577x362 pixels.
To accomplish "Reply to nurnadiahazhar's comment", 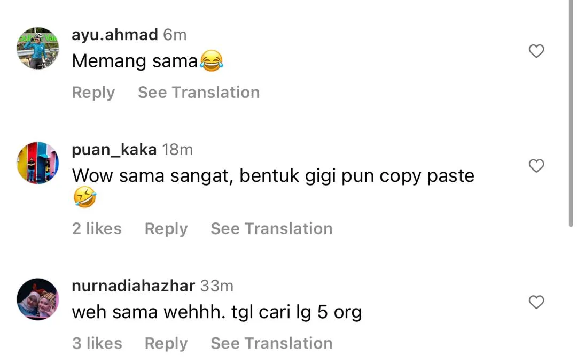I will pyautogui.click(x=166, y=343).
